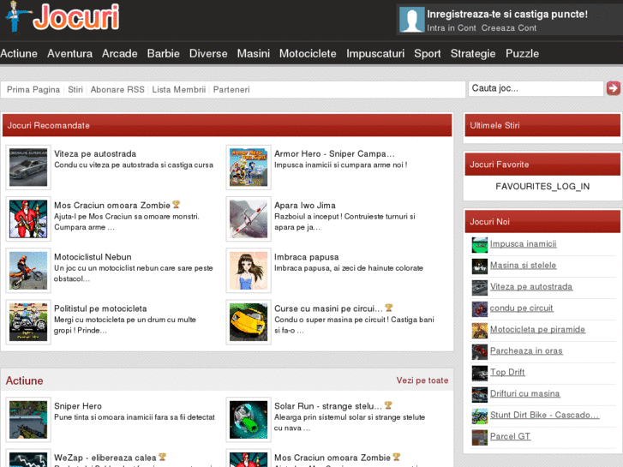Select the Sport category
The image size is (623, 467).
[x=427, y=53]
